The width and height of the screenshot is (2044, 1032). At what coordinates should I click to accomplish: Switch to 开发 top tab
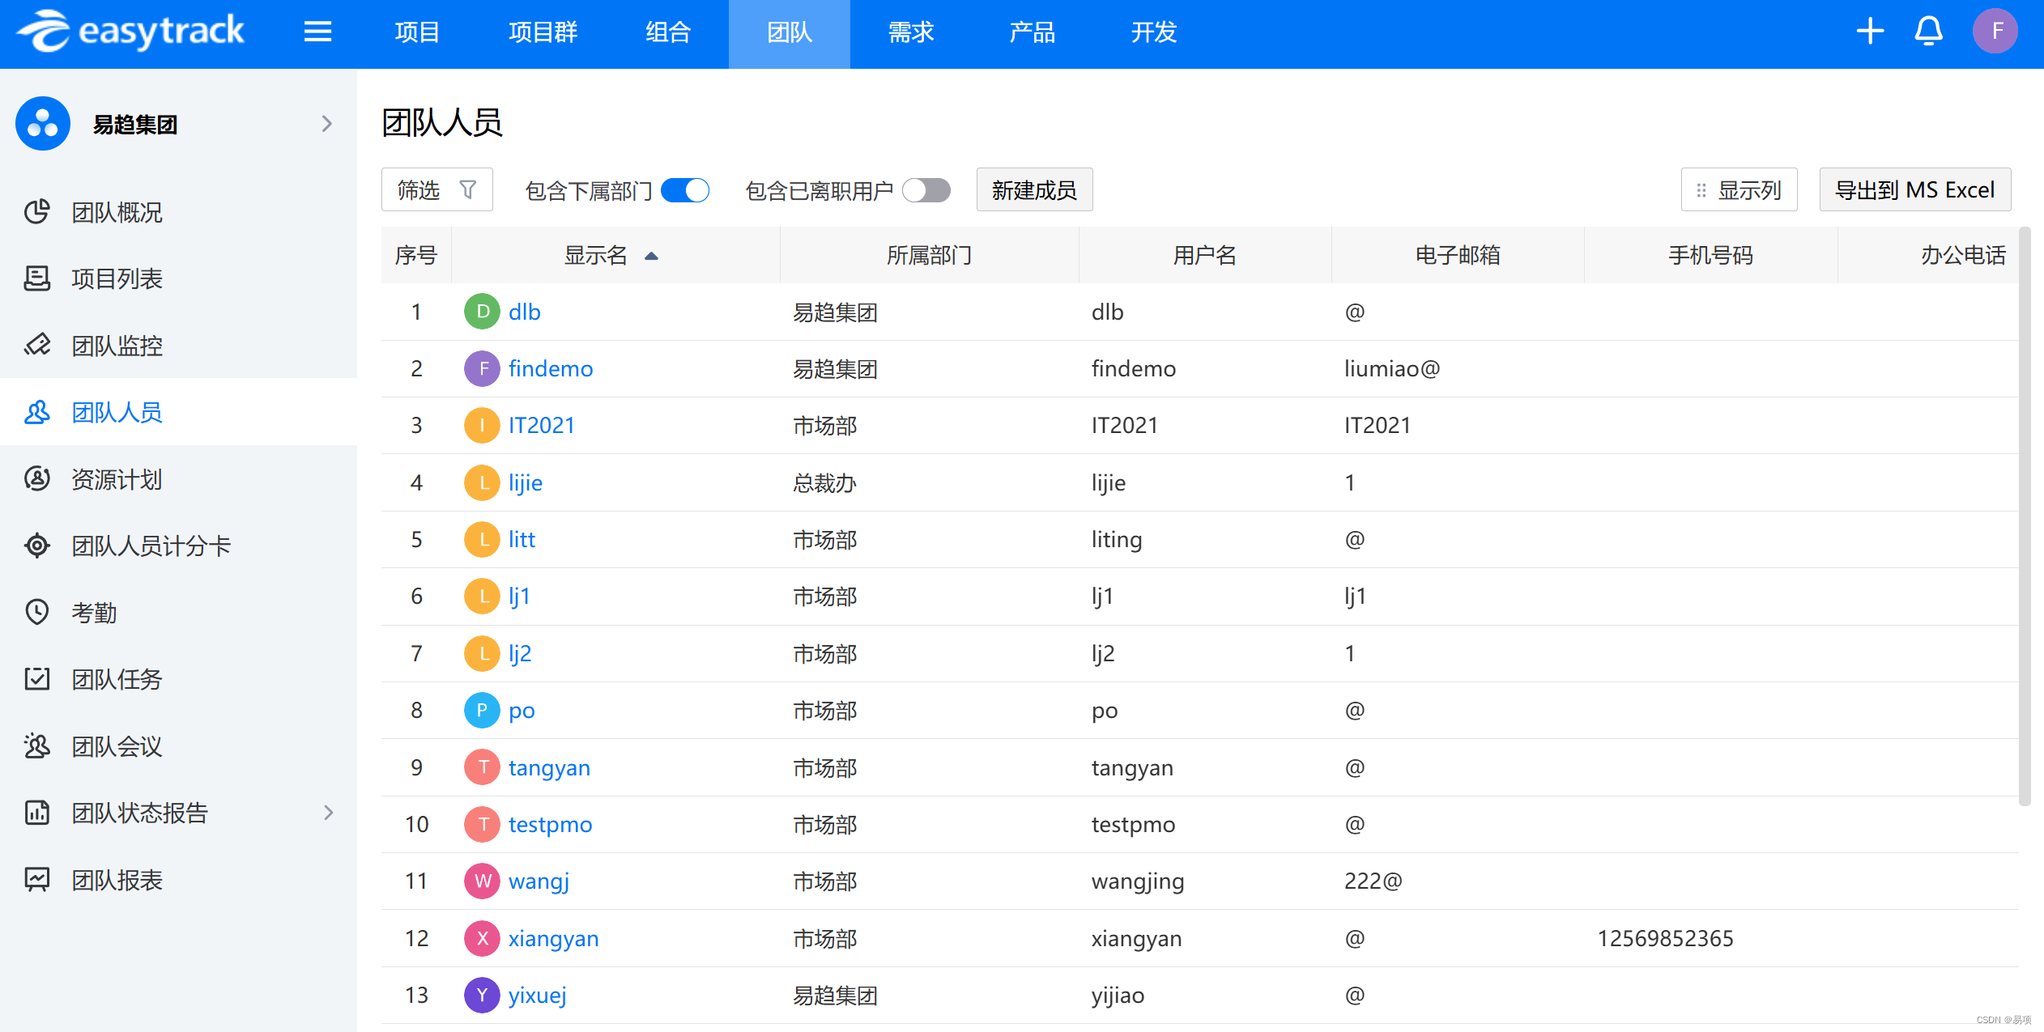click(x=1154, y=32)
